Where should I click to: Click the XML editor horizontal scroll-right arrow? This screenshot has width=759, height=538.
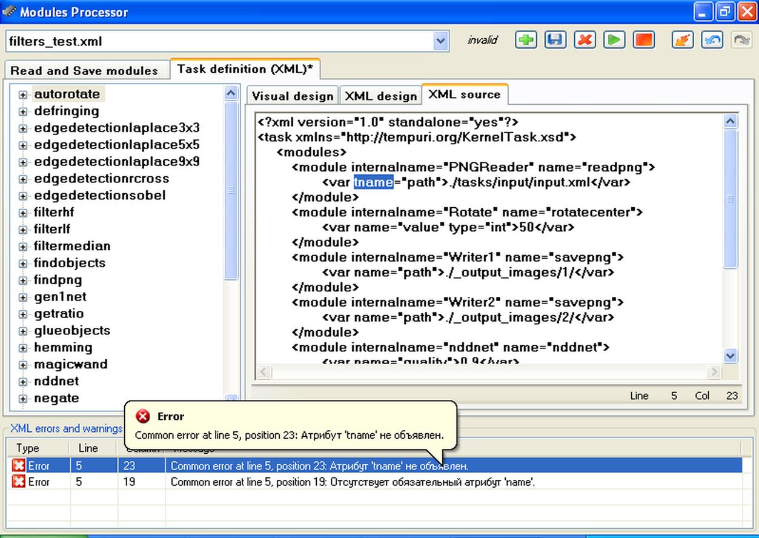pos(715,371)
